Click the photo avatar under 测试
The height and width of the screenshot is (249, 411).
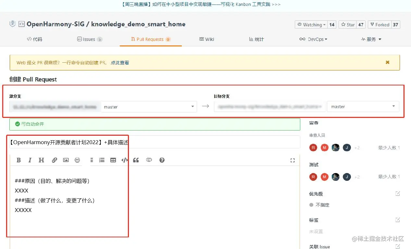tap(336, 177)
